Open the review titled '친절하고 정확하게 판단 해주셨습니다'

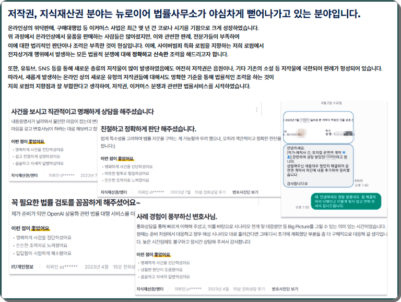pos(148,128)
